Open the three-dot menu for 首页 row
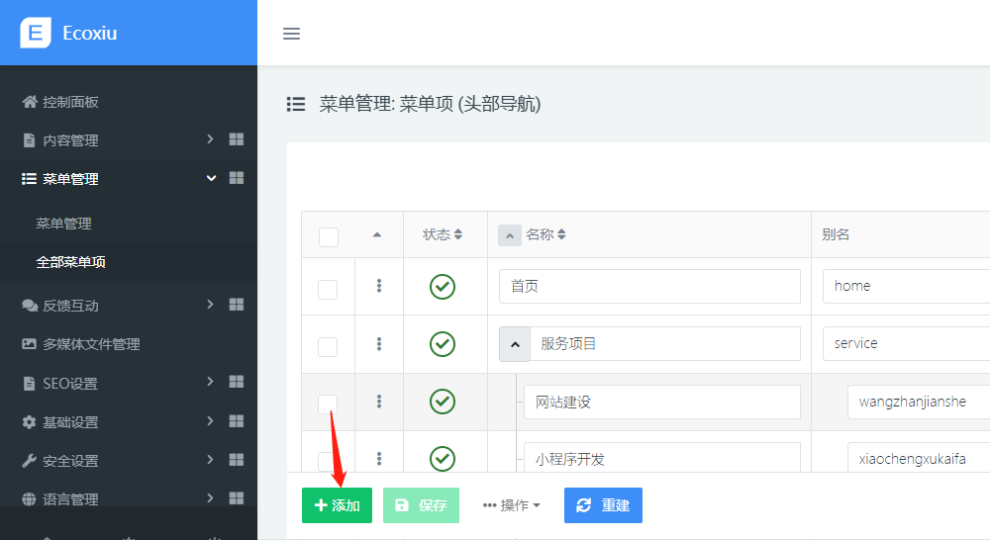990x540 pixels. click(379, 286)
